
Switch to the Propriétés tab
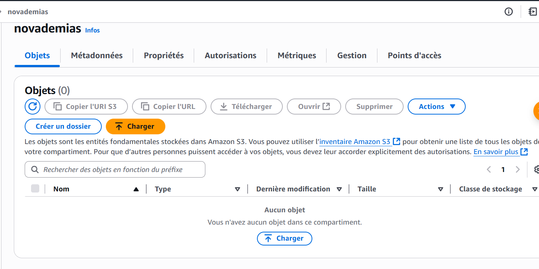tap(164, 56)
